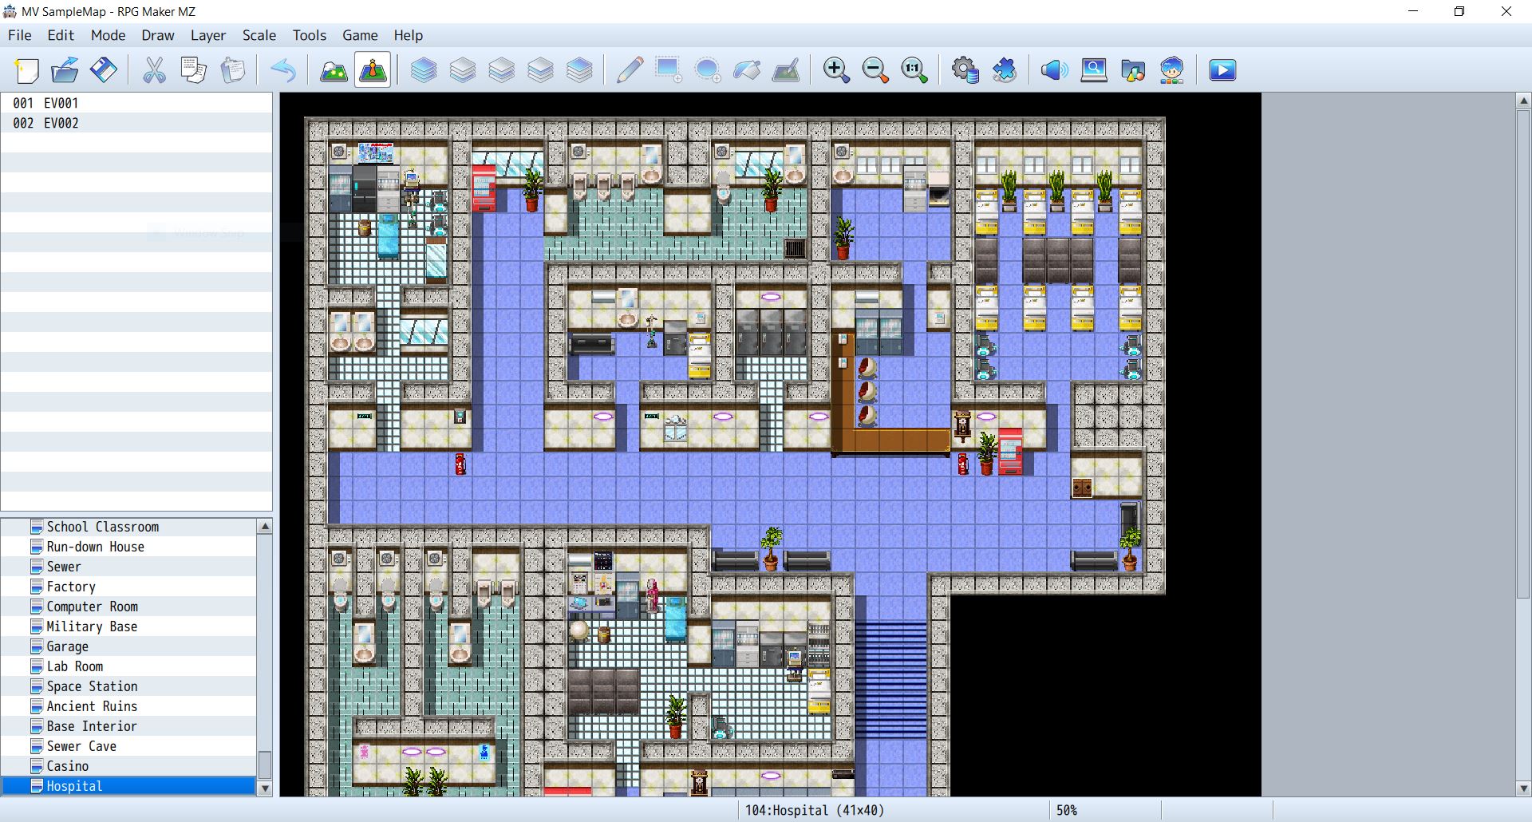Switch to Event editing mode icon
This screenshot has width=1532, height=822.
click(373, 70)
